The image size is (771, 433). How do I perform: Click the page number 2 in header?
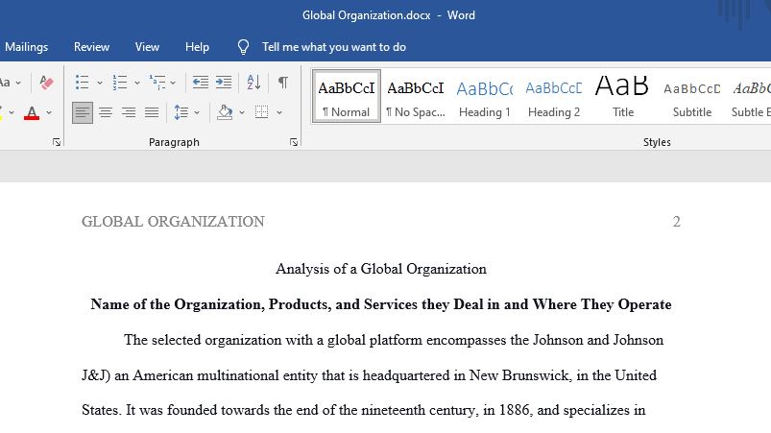tap(677, 222)
